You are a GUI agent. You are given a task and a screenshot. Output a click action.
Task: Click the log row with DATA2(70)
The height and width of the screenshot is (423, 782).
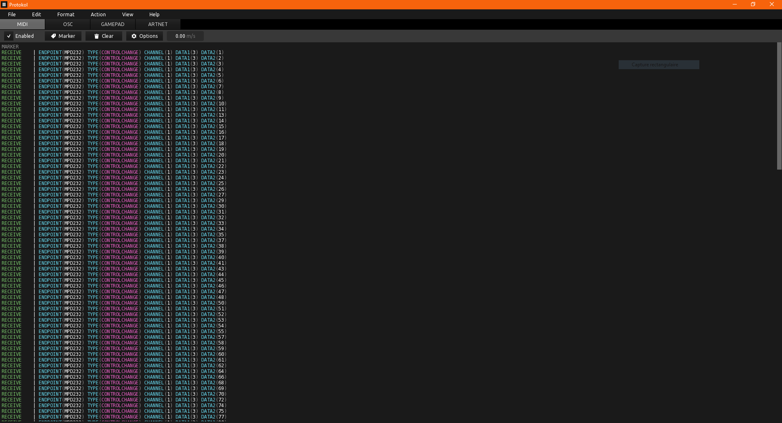114,394
